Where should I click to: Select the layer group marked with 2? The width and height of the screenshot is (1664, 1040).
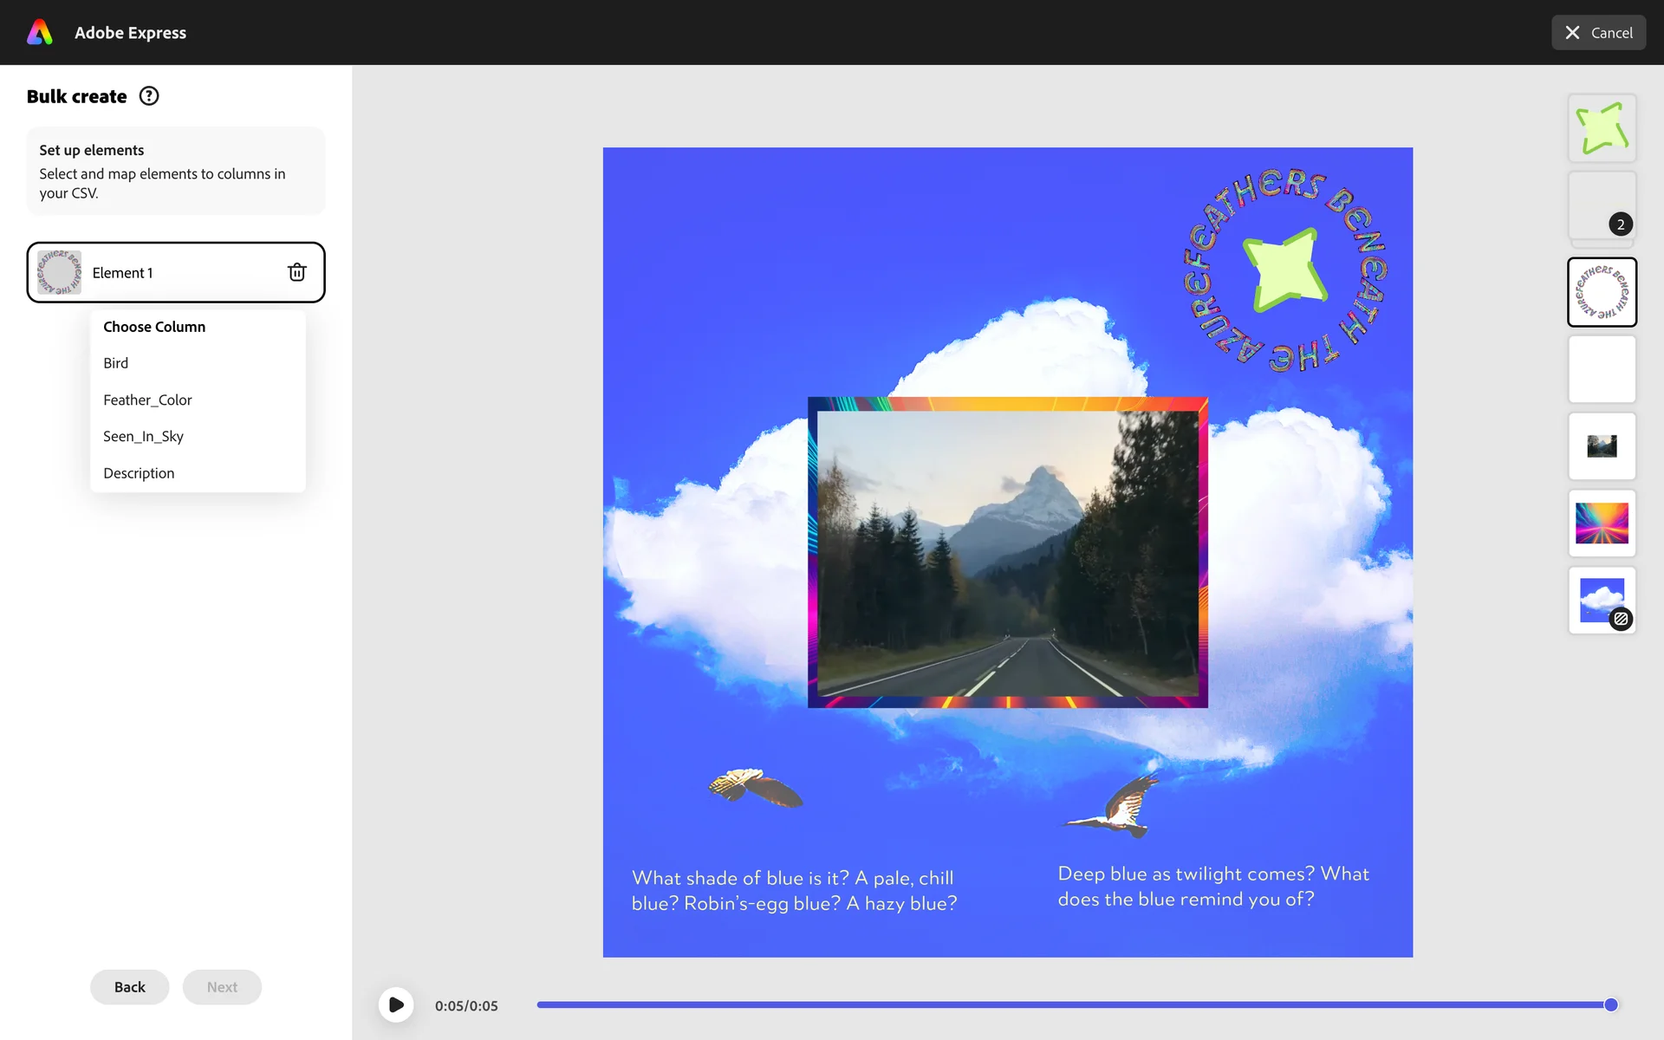click(x=1602, y=205)
